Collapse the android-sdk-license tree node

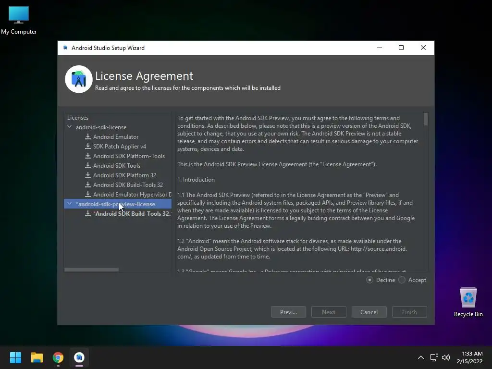(x=70, y=127)
